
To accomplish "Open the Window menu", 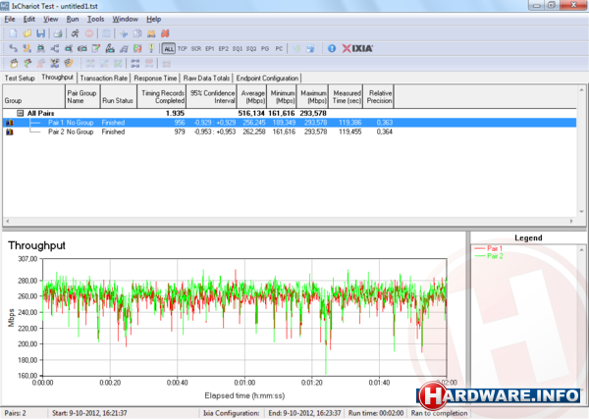I will pos(125,19).
